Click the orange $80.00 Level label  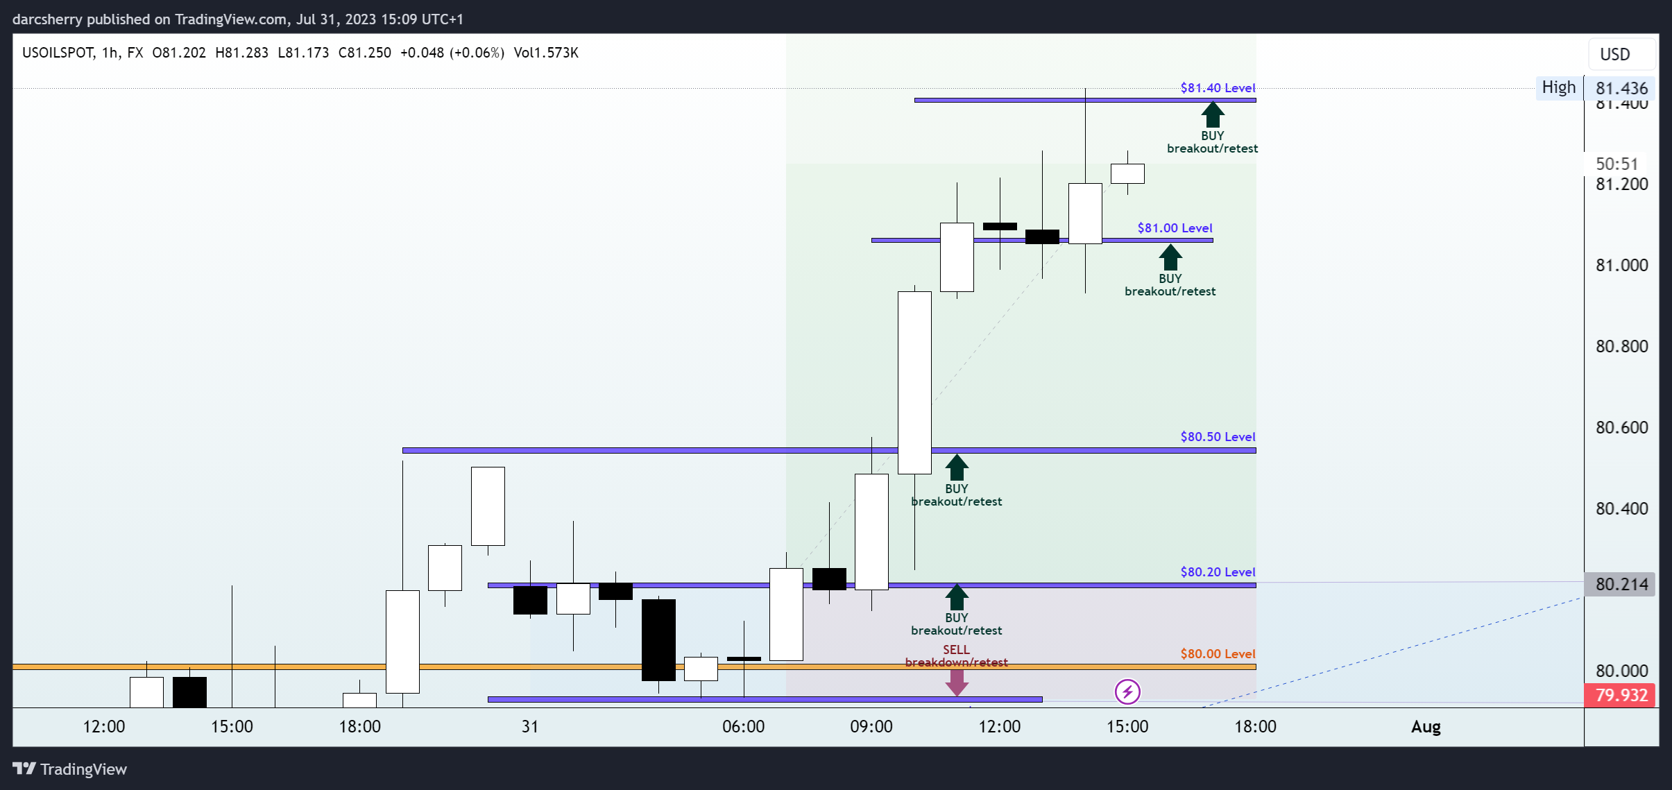(x=1218, y=654)
